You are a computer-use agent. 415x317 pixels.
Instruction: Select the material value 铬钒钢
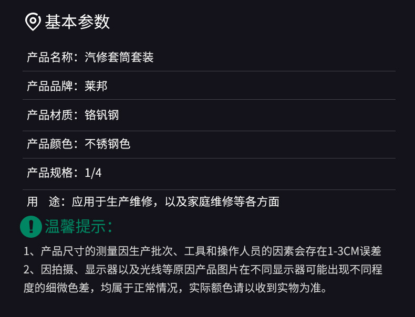102,115
